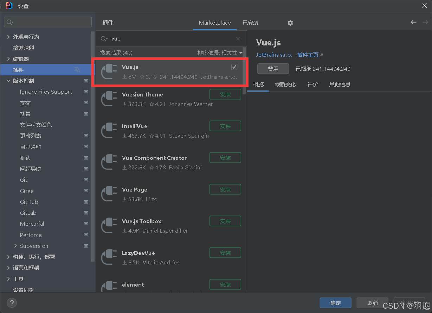This screenshot has width=432, height=313.
Task: Confirm with the 确定 button
Action: (336, 303)
